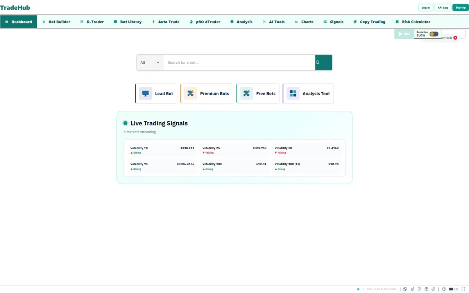Click the Premium Bots puzzle icon
The width and height of the screenshot is (469, 293).
(190, 93)
